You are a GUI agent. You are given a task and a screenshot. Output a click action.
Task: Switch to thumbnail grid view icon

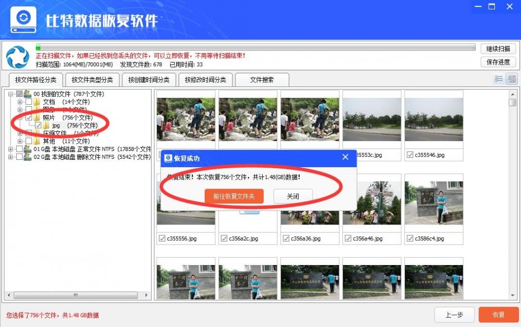click(511, 79)
